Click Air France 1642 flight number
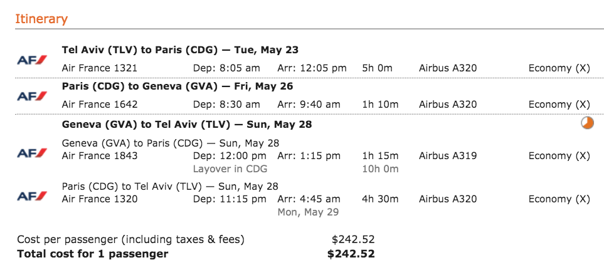 click(99, 104)
